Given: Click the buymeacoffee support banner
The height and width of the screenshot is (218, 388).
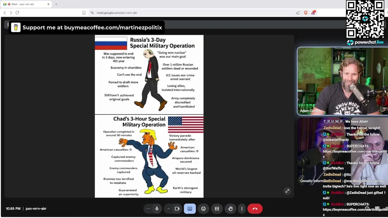Looking at the screenshot, I should (86, 27).
